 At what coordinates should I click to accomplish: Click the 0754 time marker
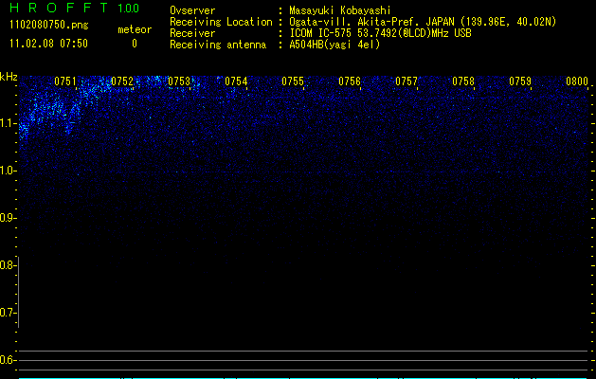click(236, 81)
